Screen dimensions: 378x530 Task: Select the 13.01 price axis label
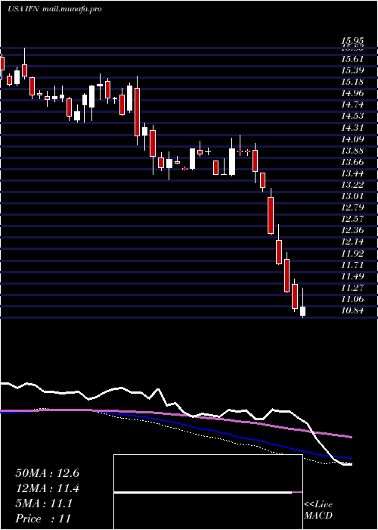click(352, 196)
